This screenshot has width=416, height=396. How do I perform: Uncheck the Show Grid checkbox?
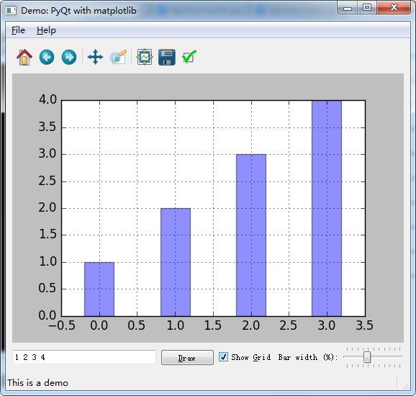point(223,357)
